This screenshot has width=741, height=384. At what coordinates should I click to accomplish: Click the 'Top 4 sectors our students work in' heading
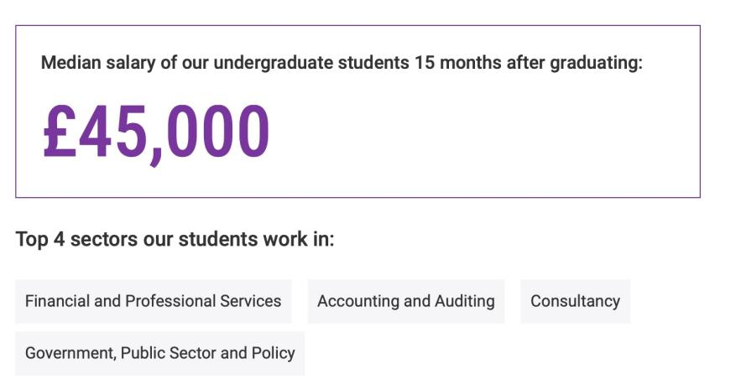pyautogui.click(x=175, y=239)
